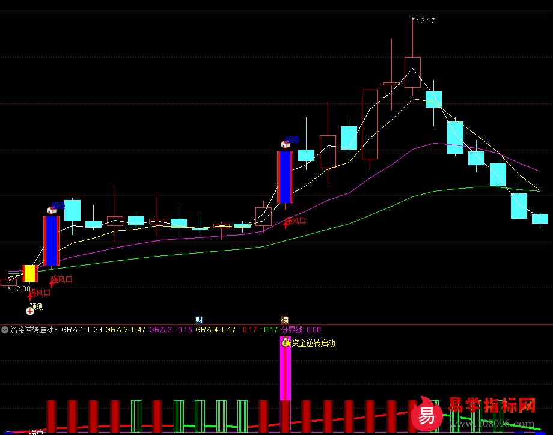The width and height of the screenshot is (553, 435).
Task: Click the magenta GRZJ3 value label
Action: pos(171,329)
